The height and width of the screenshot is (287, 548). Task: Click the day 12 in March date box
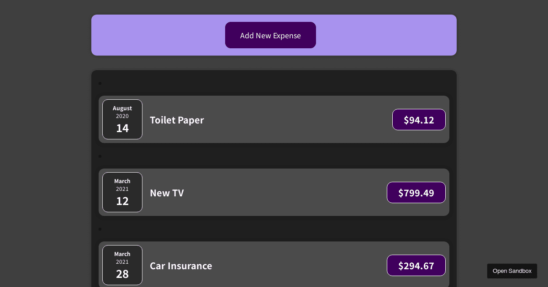point(122,201)
